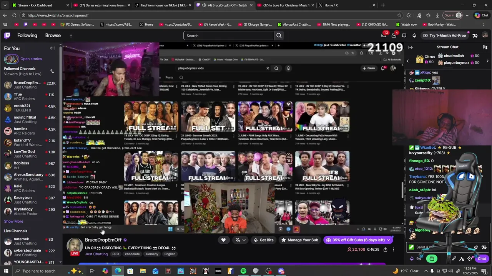Open Copilot Chat in browser toolbar
492x276 pixels.
click(x=481, y=15)
